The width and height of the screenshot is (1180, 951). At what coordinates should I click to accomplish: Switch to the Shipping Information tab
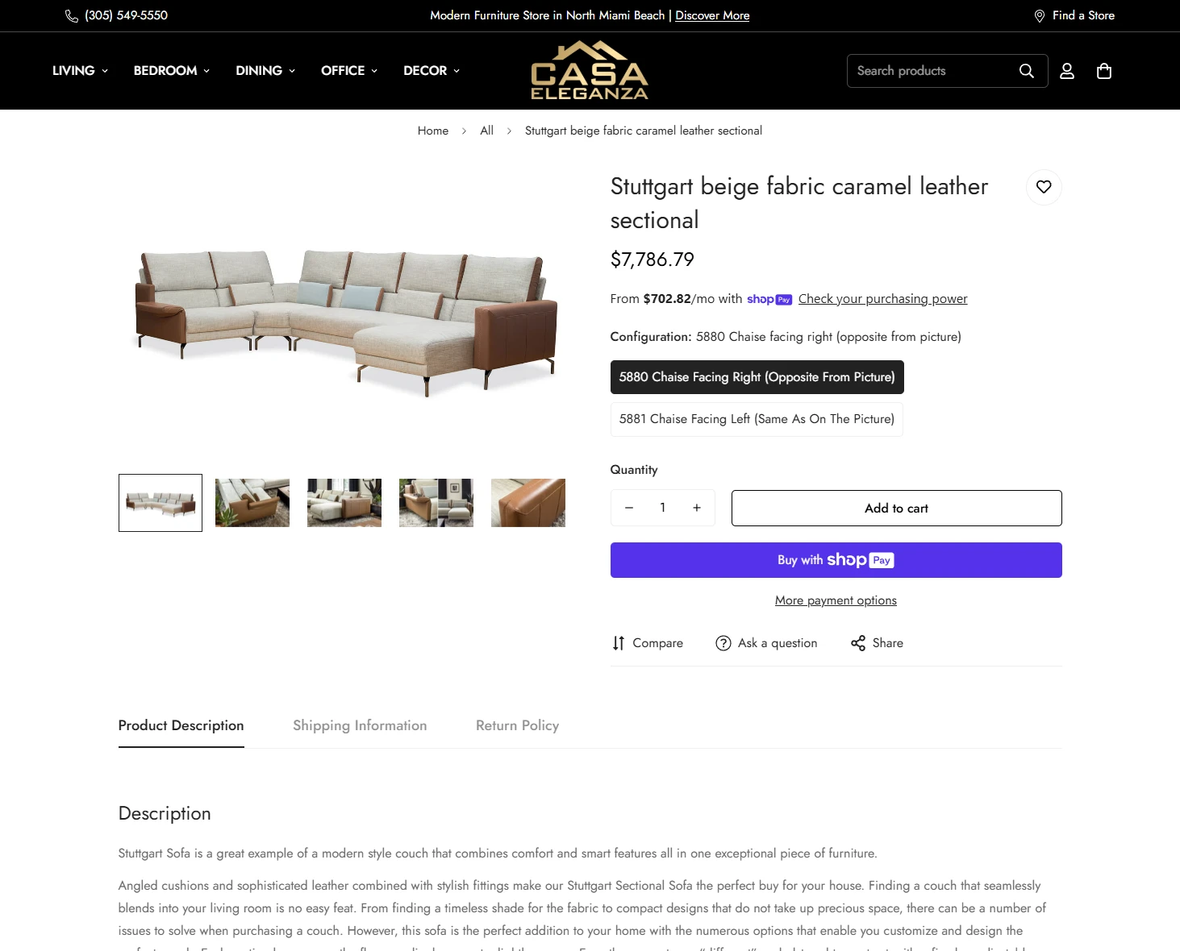(360, 725)
